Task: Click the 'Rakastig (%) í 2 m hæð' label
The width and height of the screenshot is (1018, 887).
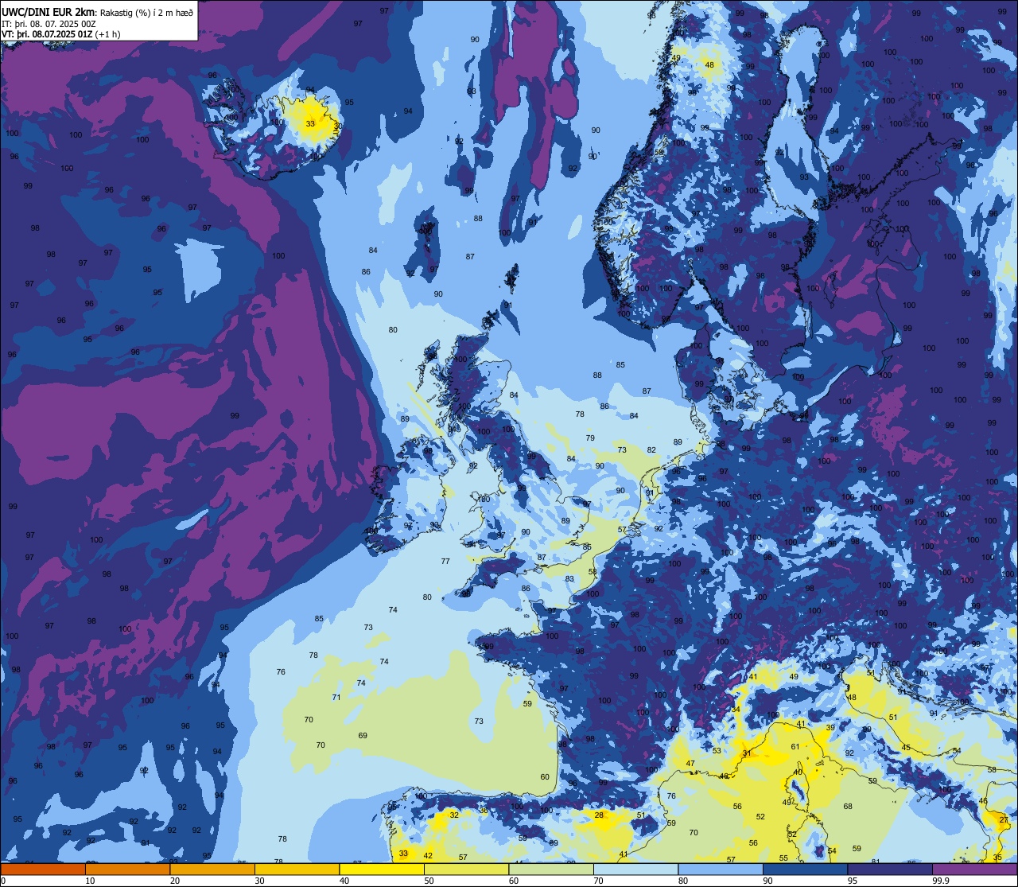Action: point(146,12)
